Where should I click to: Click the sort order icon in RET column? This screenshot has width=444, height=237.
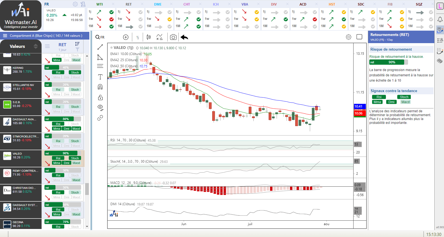77,44
